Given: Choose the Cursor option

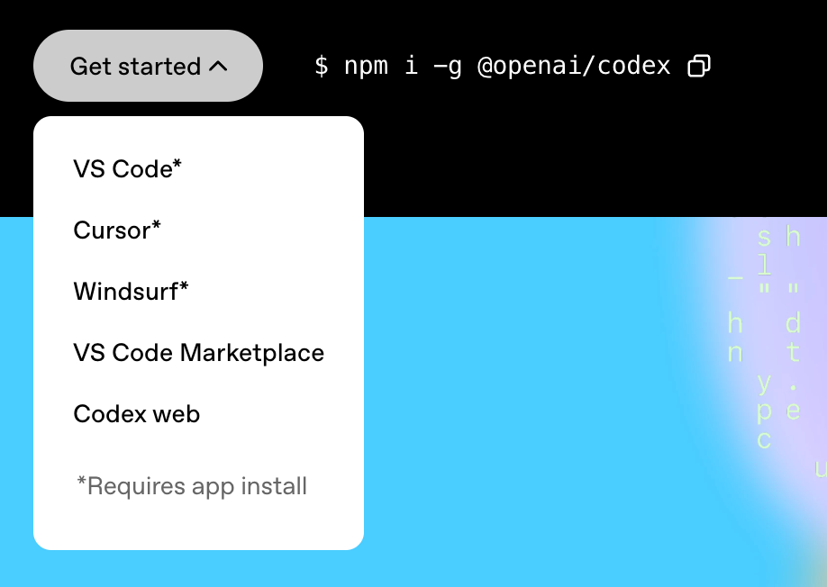Looking at the screenshot, I should tap(117, 230).
